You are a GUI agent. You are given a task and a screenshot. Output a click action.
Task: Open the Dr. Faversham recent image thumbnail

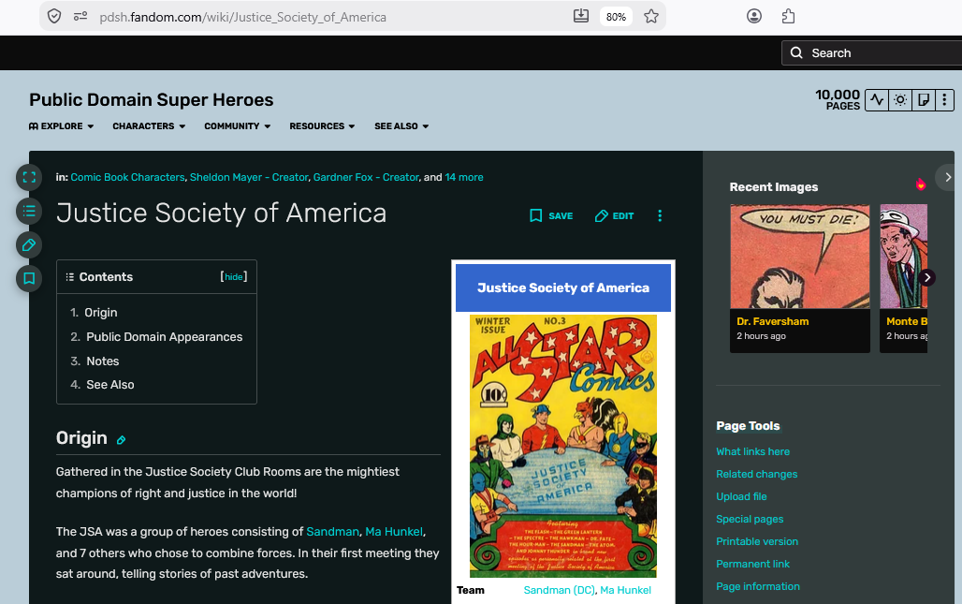(799, 257)
